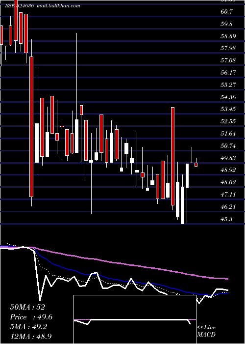Click the Live MACD inset chart box
Image resolution: width=245 pixels, height=344 pixels.
pyautogui.click(x=135, y=319)
